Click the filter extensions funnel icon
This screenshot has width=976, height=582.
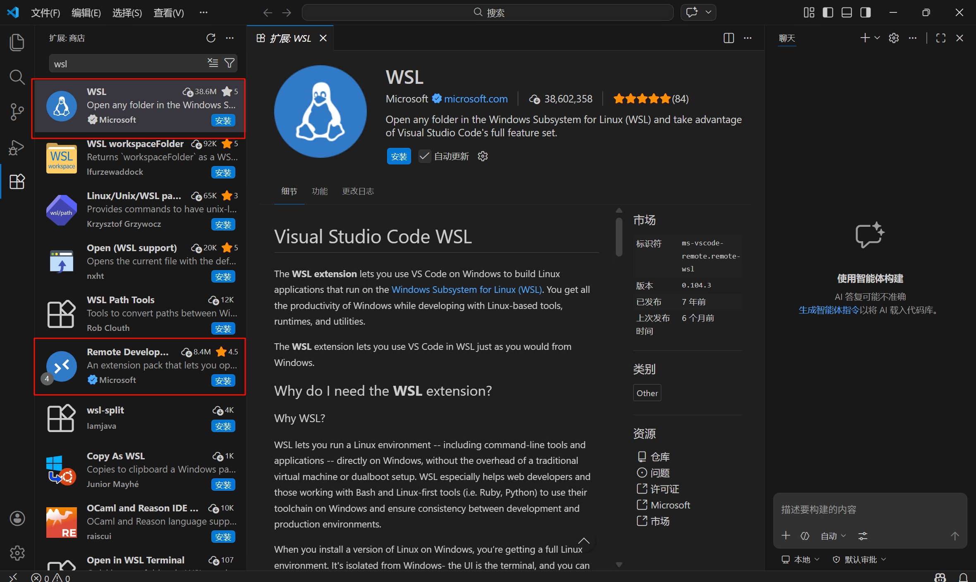(230, 63)
